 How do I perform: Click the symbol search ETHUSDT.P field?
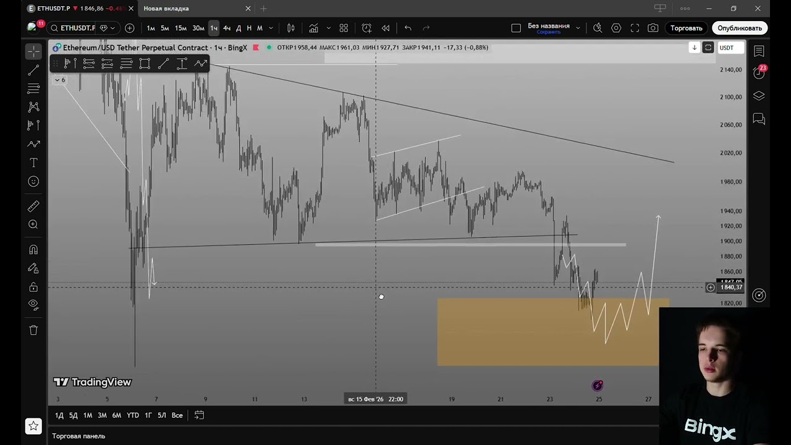point(72,28)
